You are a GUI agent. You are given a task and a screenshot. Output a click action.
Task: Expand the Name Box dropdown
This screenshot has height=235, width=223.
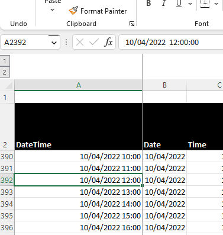(x=54, y=43)
